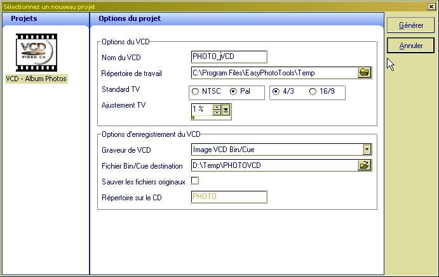This screenshot has width=439, height=277.
Task: Enable Sauver les fichiers originaux checkbox
Action: click(195, 181)
